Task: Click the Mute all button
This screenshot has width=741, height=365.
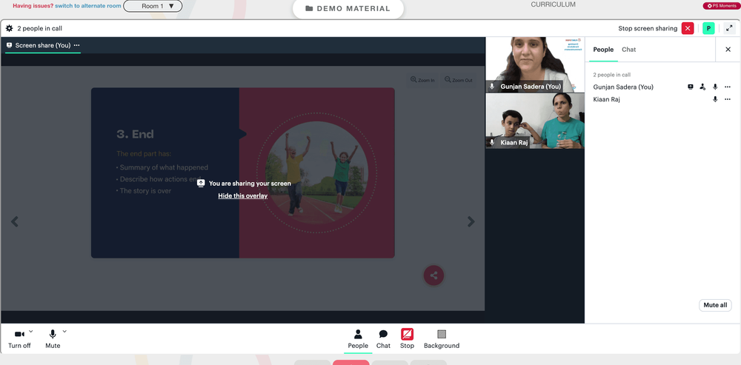Action: pos(715,305)
